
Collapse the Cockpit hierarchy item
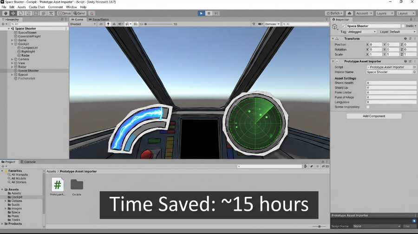point(12,44)
